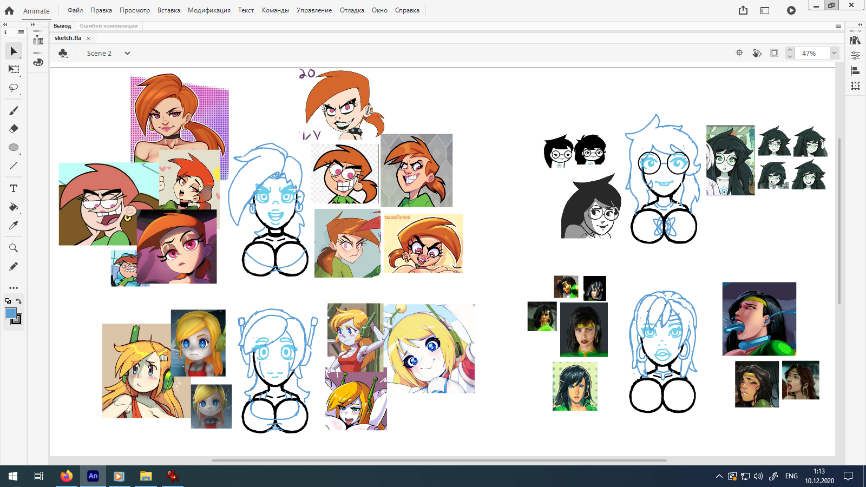Open the Properties sliders panel icon
Viewport: 866px width, 487px height.
855,55
